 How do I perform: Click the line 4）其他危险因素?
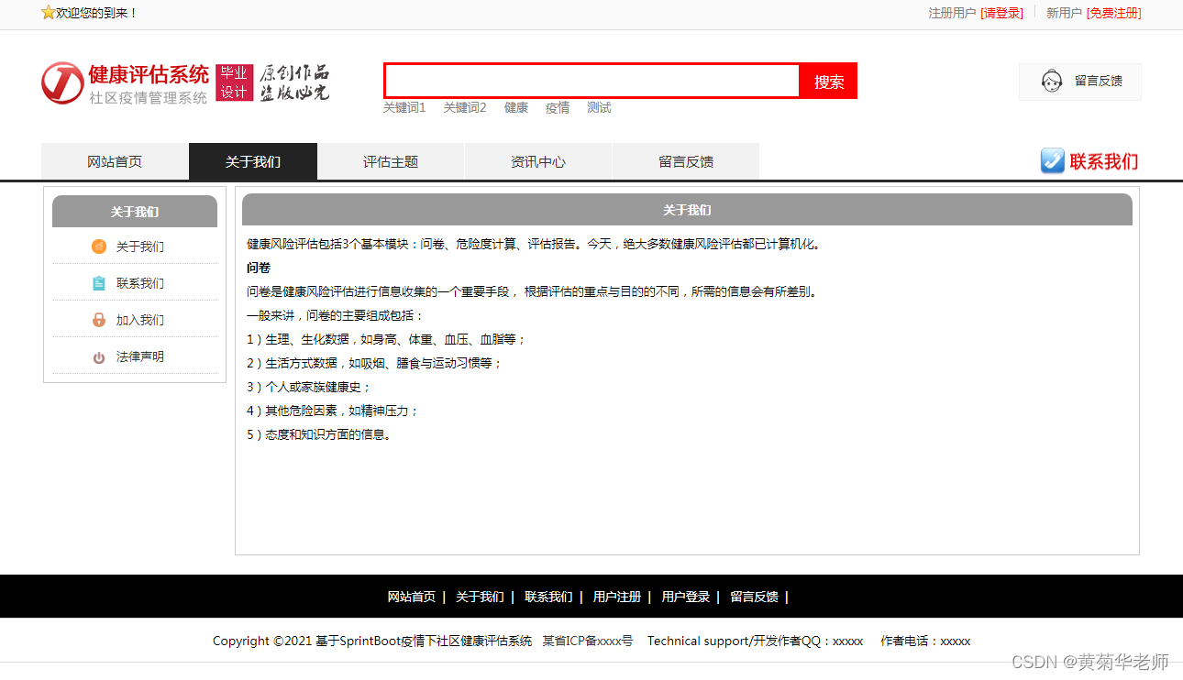pos(334,411)
